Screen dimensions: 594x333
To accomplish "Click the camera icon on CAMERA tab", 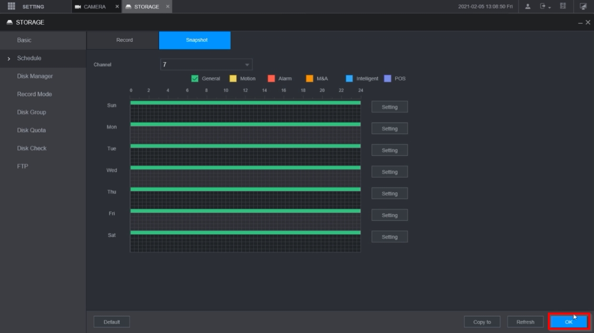I will coord(78,7).
